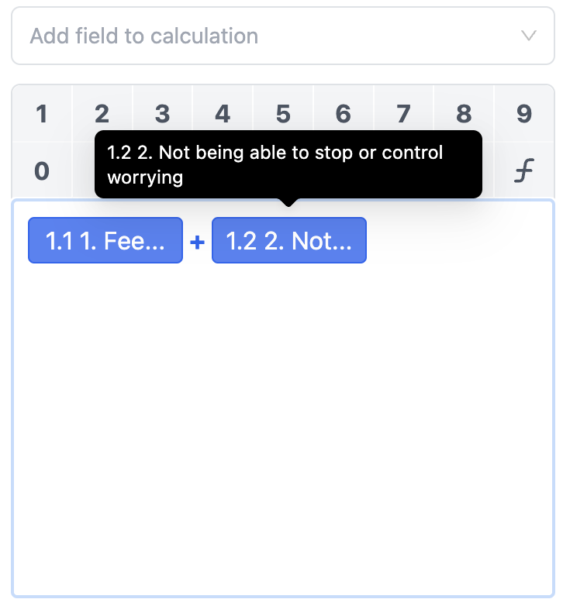Tap the 7 key on the keypad

(404, 114)
